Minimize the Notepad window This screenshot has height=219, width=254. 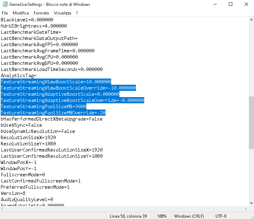pyautogui.click(x=215, y=4)
